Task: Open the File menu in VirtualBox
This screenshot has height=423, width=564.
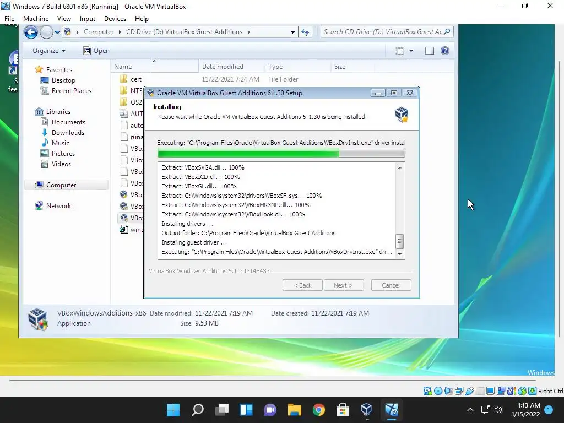Action: pyautogui.click(x=9, y=19)
